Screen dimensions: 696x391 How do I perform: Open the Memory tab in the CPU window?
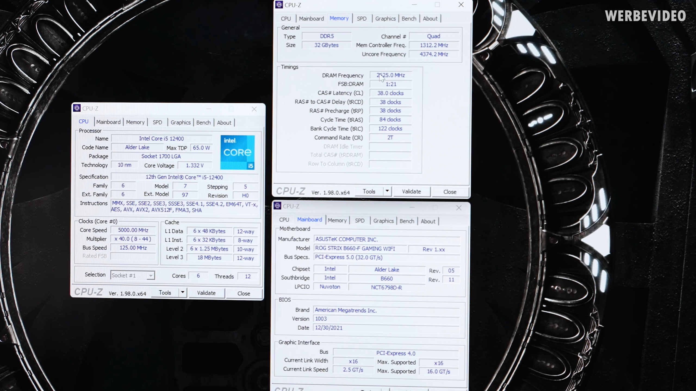[135, 122]
